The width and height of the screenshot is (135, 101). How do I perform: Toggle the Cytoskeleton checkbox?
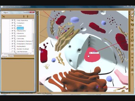(x=12, y=36)
